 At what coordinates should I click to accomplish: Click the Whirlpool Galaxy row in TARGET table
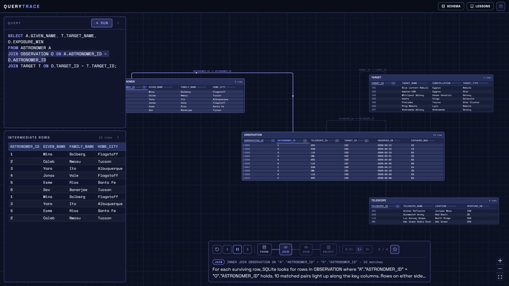[431, 95]
